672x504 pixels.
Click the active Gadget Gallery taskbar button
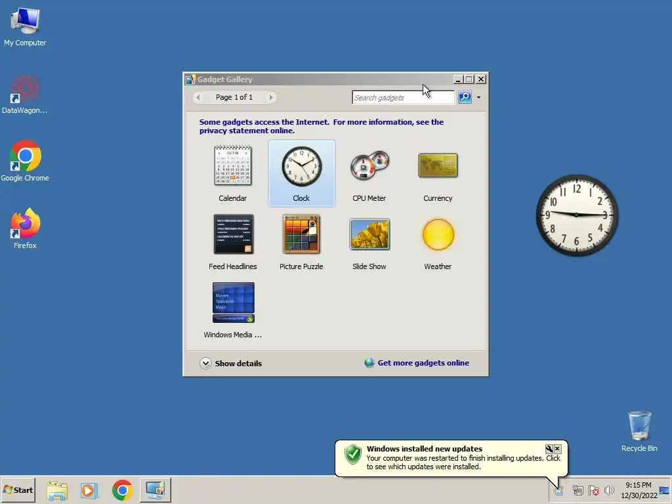tap(156, 490)
